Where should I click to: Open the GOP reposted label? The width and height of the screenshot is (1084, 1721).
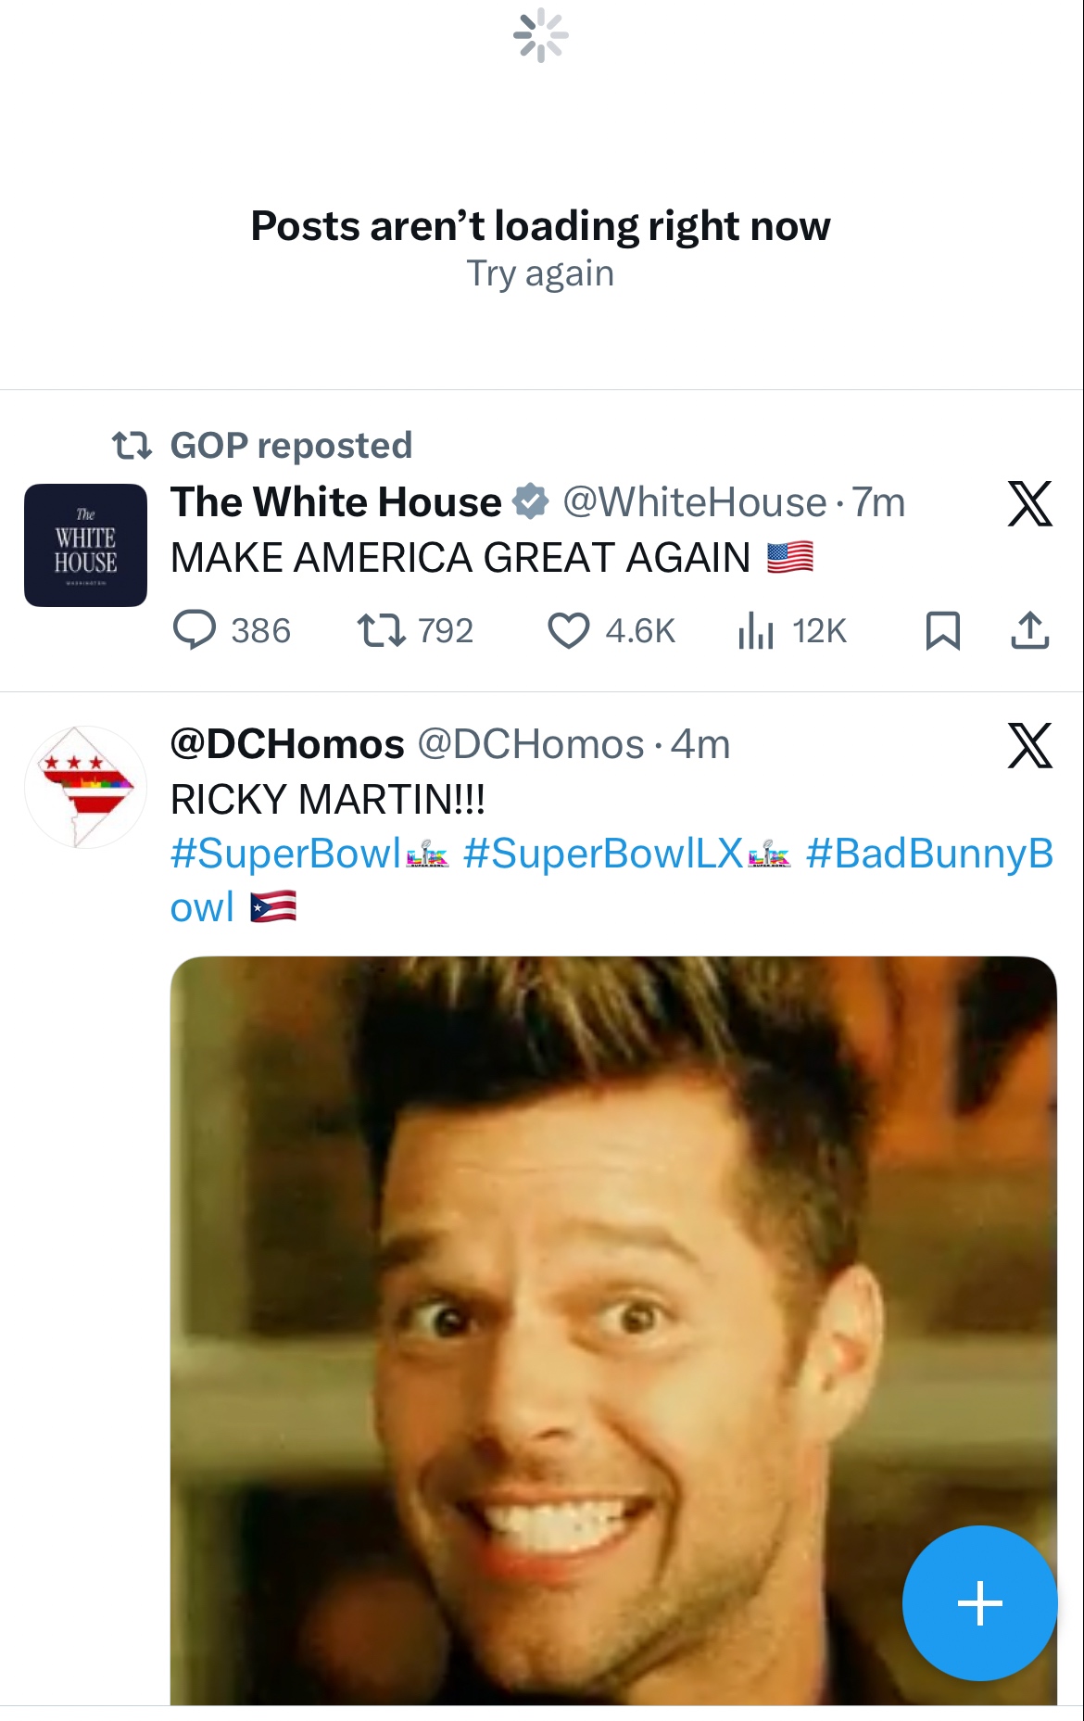[x=291, y=446]
